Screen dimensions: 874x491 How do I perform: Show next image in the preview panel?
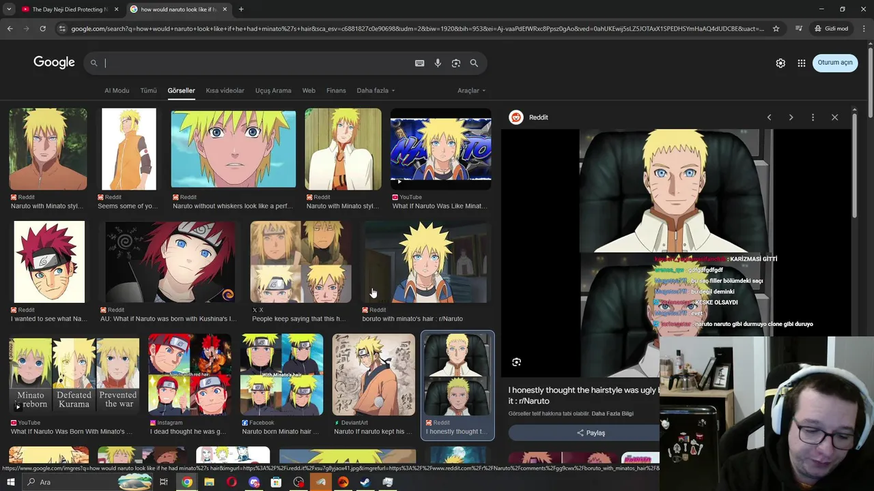[791, 117]
